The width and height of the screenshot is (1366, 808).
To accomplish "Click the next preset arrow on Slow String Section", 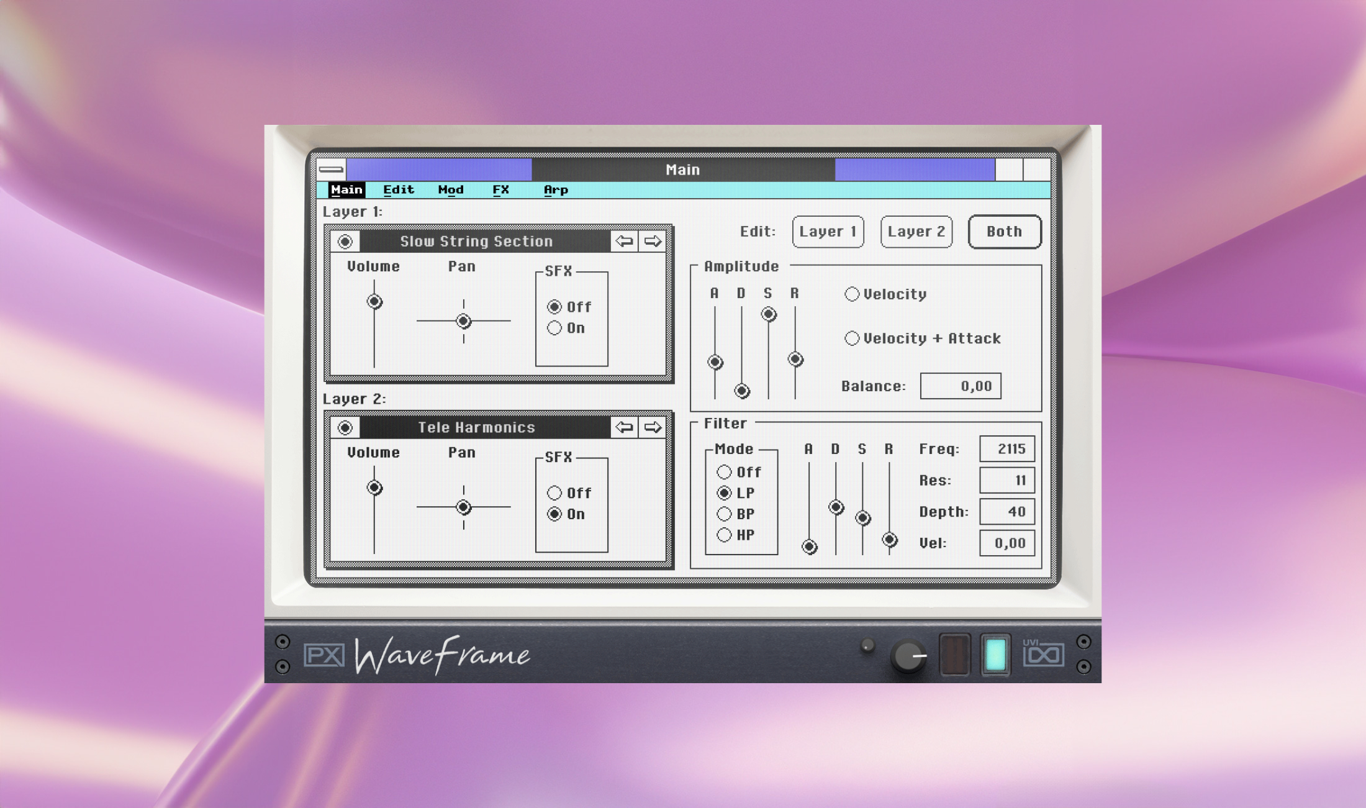I will coord(654,242).
